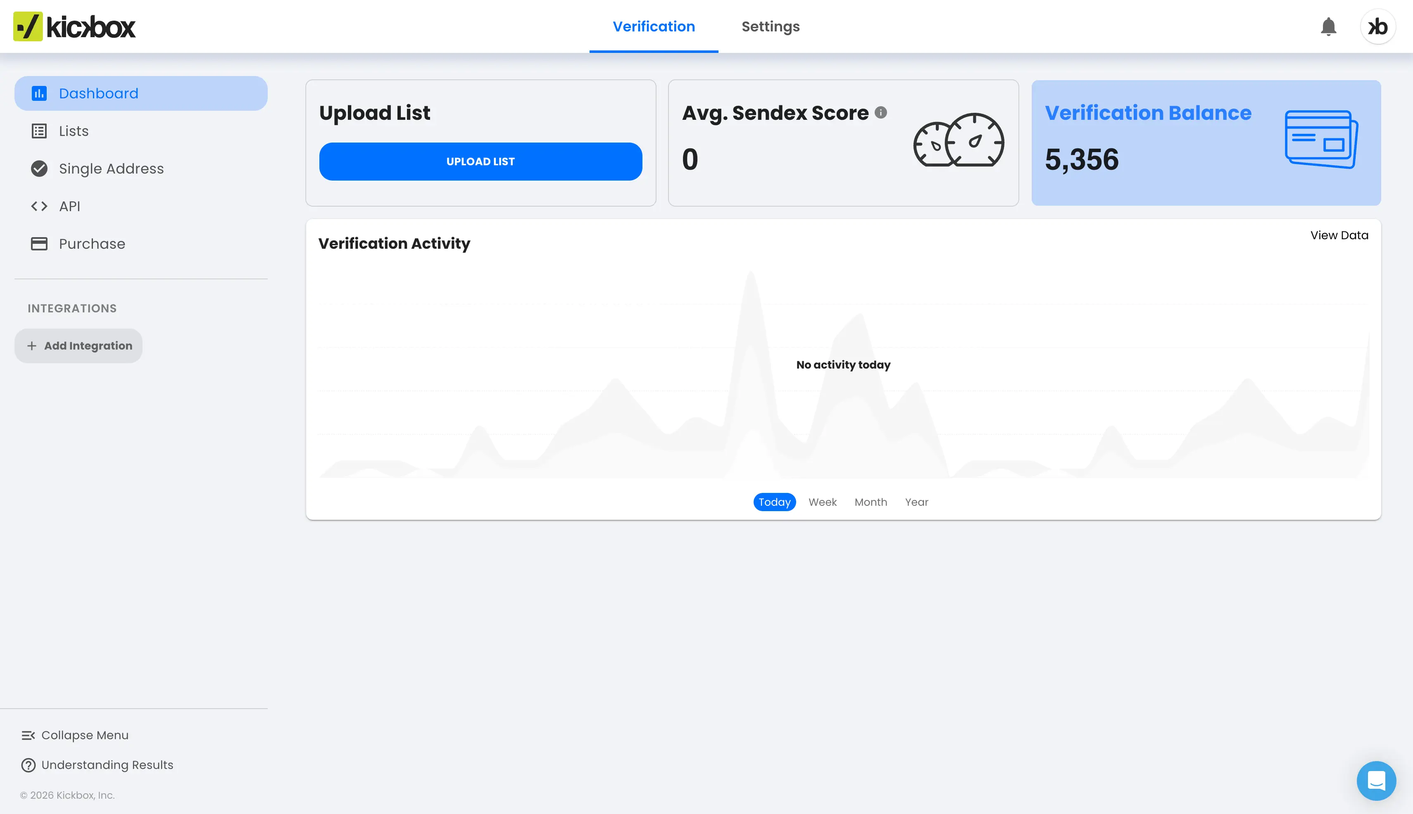
Task: Open the Purchase sidebar item
Action: click(x=141, y=244)
